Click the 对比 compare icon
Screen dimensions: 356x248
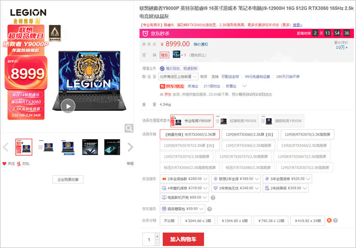19,164
